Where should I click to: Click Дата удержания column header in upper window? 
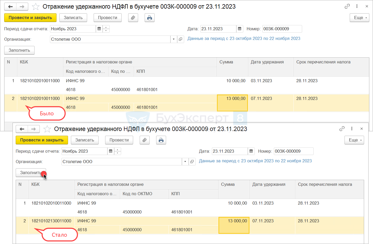[x=271, y=67]
